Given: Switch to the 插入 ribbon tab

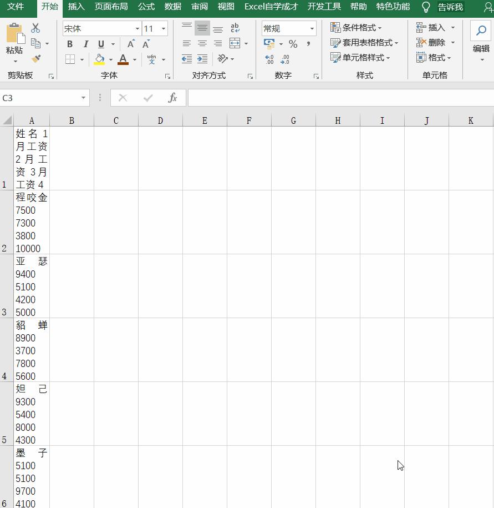Looking at the screenshot, I should click(75, 7).
